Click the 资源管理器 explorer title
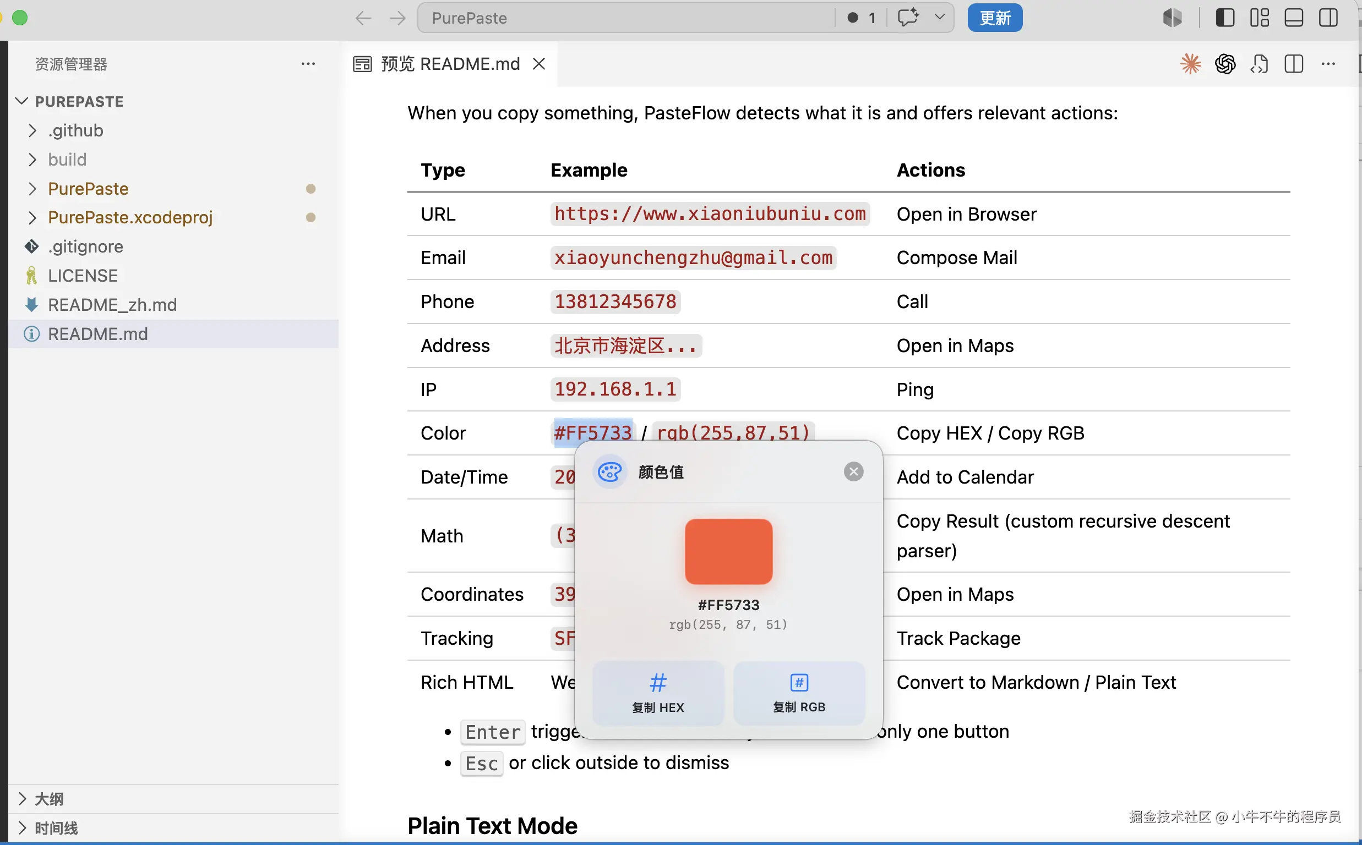Viewport: 1362px width, 845px height. point(71,64)
